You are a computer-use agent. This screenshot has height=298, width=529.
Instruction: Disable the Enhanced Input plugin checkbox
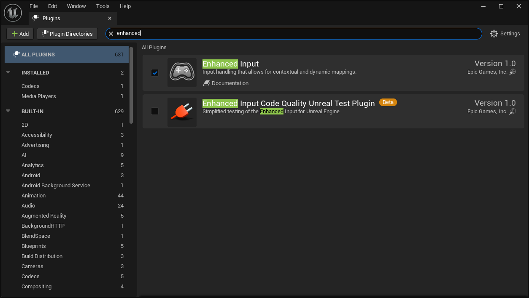click(155, 73)
